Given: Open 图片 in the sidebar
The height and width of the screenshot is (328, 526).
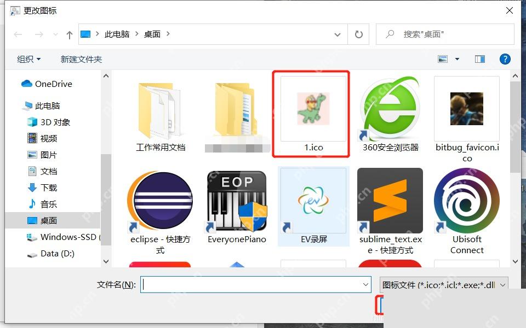Looking at the screenshot, I should pyautogui.click(x=42, y=155).
